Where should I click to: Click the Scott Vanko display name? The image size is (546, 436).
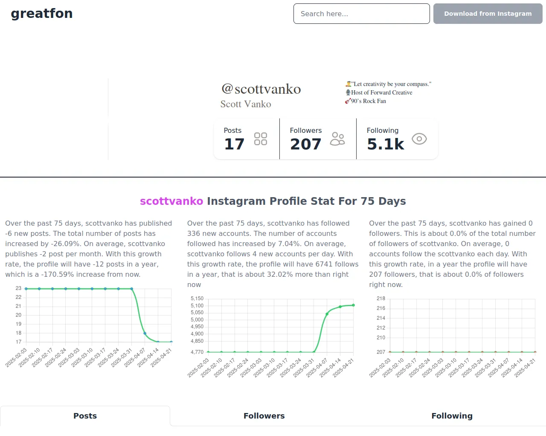(246, 104)
